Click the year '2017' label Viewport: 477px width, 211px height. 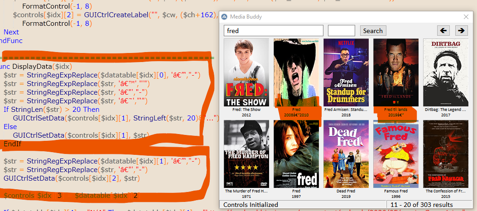tap(446, 115)
